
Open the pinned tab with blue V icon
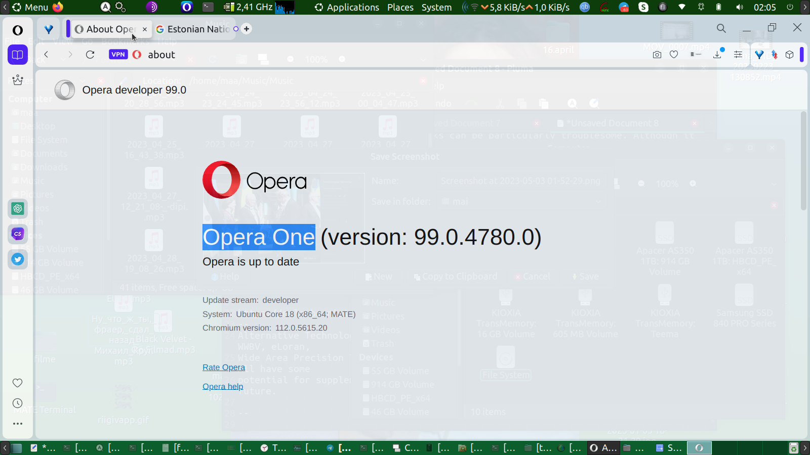tap(49, 29)
